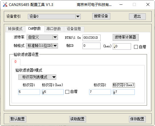Close the CAN2RS485 configuration window

(x=148, y=4)
